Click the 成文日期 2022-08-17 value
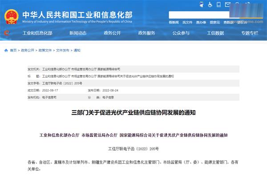 tap(50, 91)
